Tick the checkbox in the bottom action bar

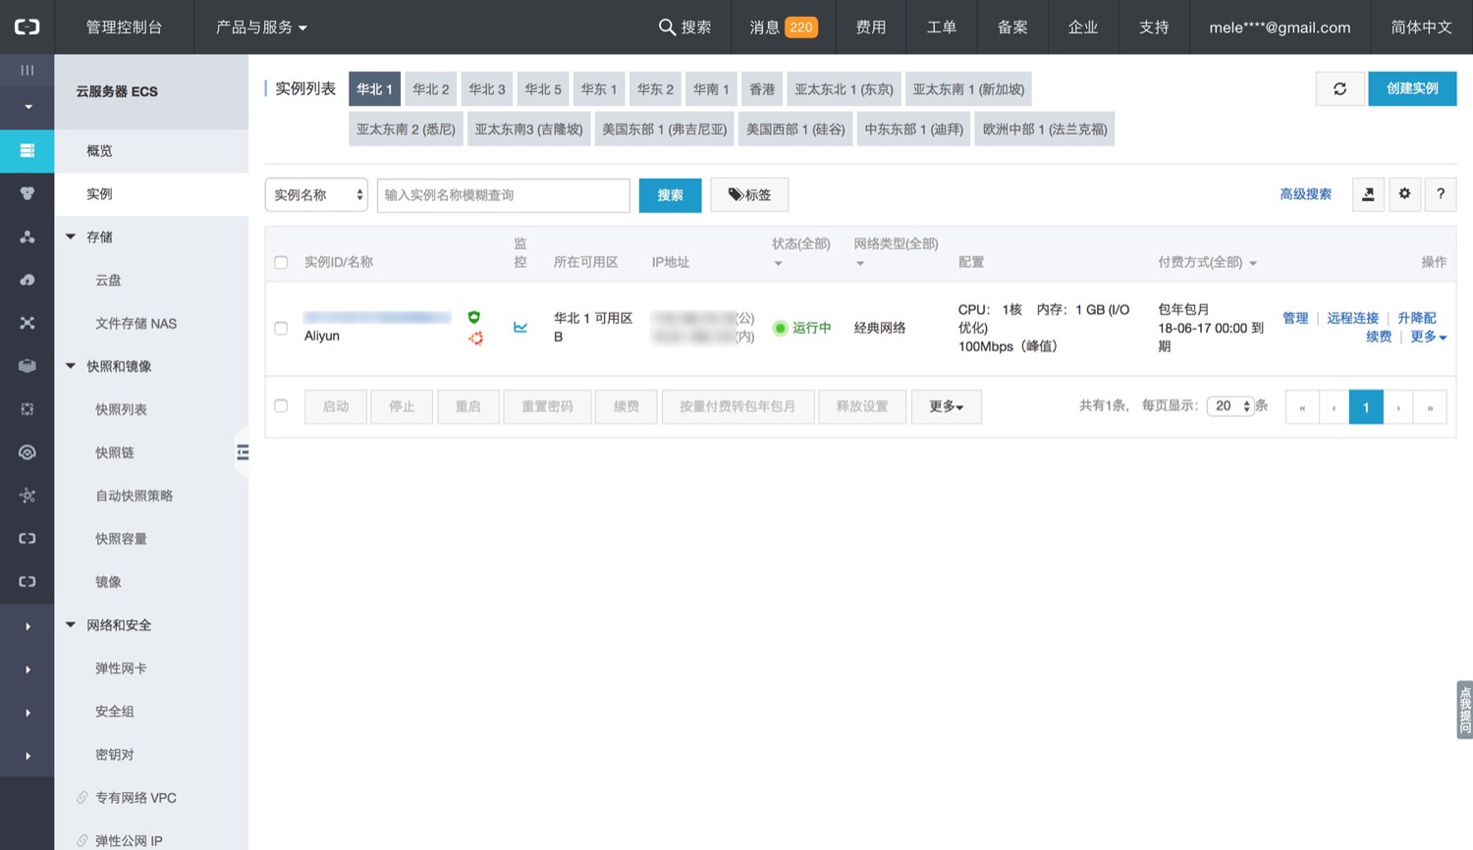point(281,406)
